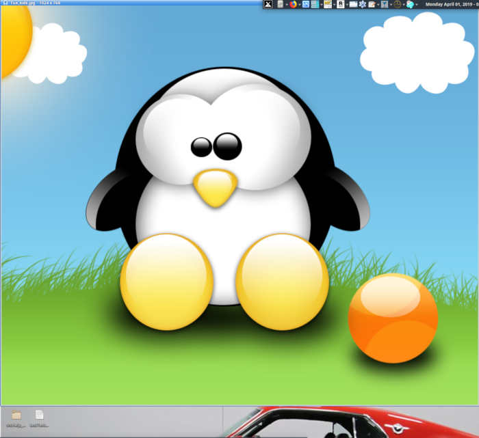Launch Firefox from the top panel
The image size is (479, 438).
[x=293, y=4]
